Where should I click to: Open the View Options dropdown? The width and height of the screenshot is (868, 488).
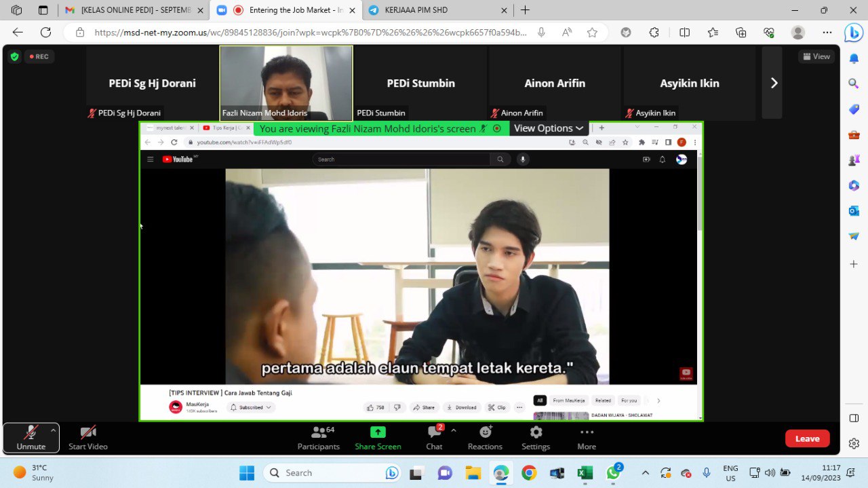point(549,128)
